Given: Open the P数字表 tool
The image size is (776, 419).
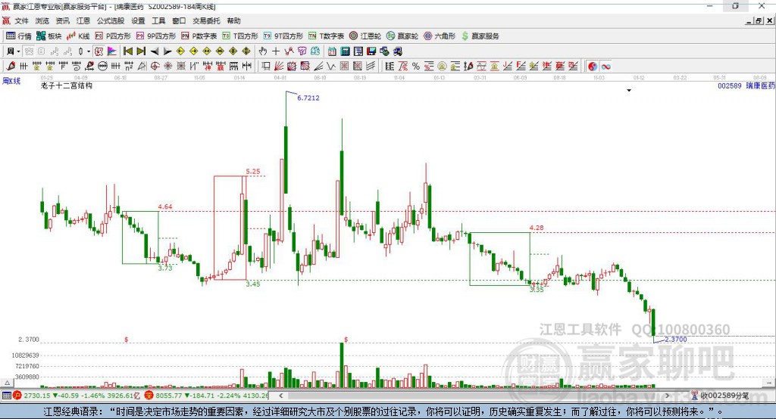Looking at the screenshot, I should coord(199,36).
